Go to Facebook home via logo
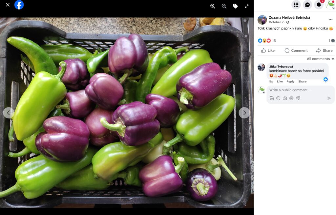336x215 pixels. [x=19, y=5]
